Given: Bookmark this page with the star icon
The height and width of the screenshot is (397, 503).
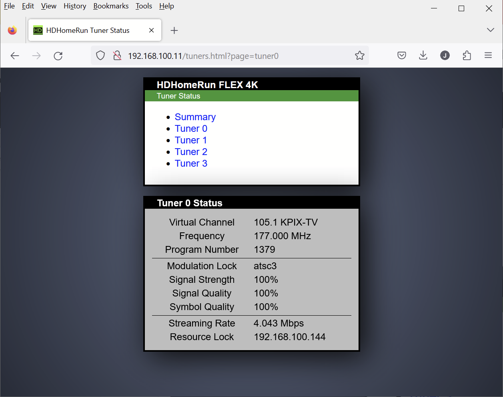Looking at the screenshot, I should (x=360, y=56).
